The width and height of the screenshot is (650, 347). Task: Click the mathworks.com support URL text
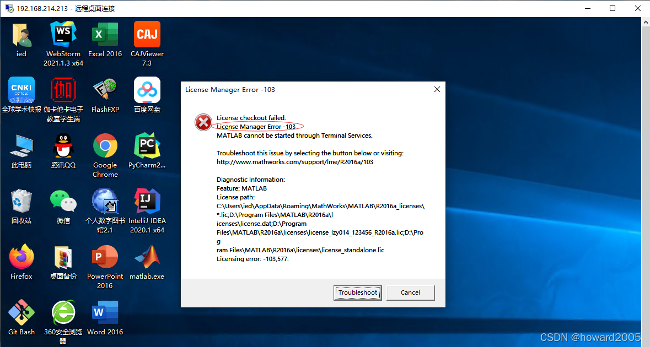click(295, 162)
